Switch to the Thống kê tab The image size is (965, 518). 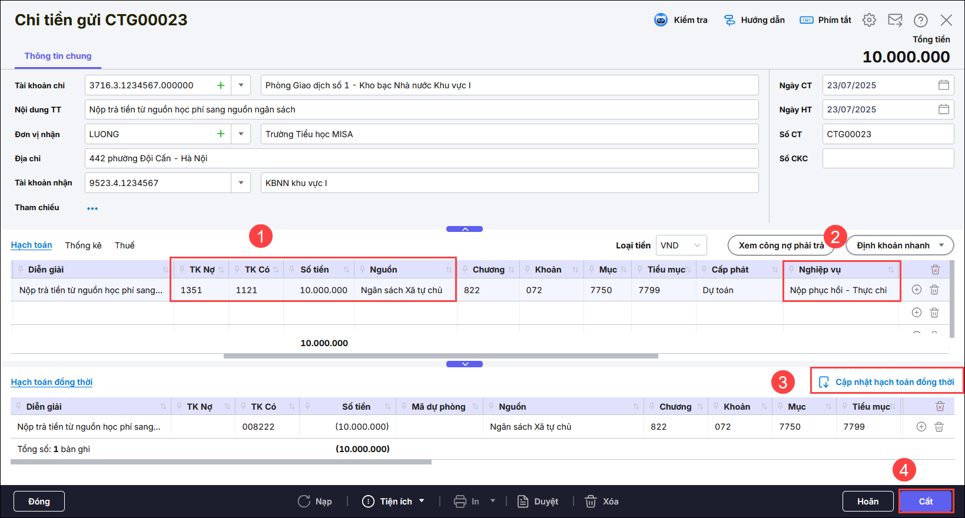click(x=83, y=245)
